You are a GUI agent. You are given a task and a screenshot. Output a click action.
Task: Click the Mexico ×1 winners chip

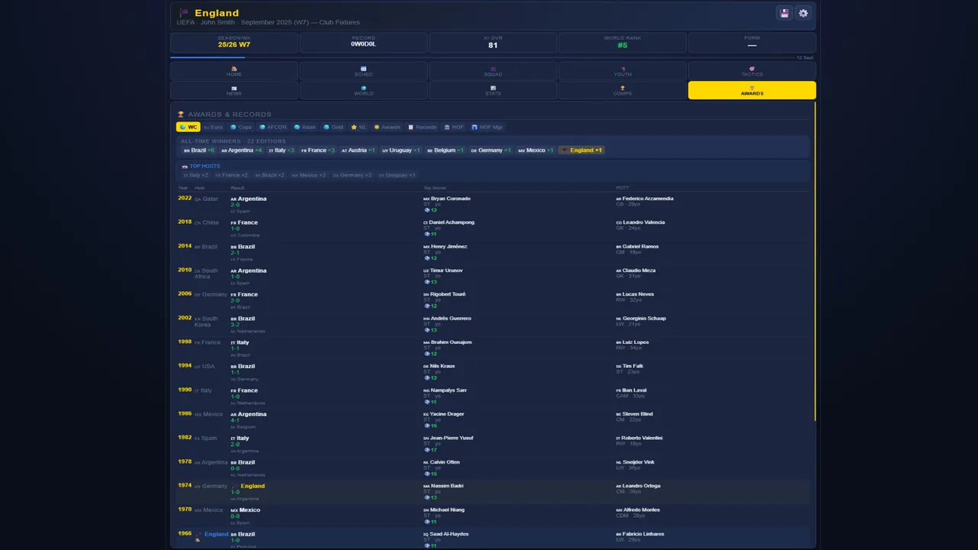click(536, 150)
